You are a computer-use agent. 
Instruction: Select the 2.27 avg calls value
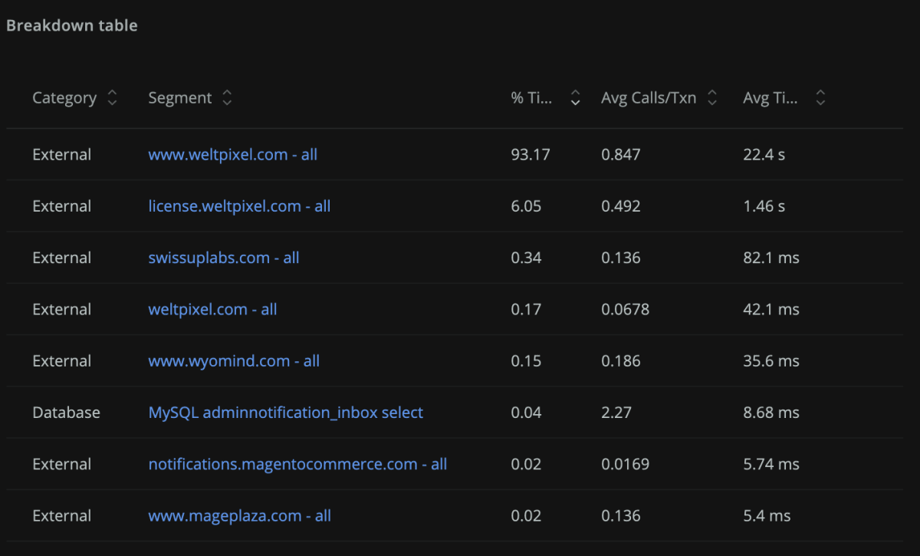616,413
